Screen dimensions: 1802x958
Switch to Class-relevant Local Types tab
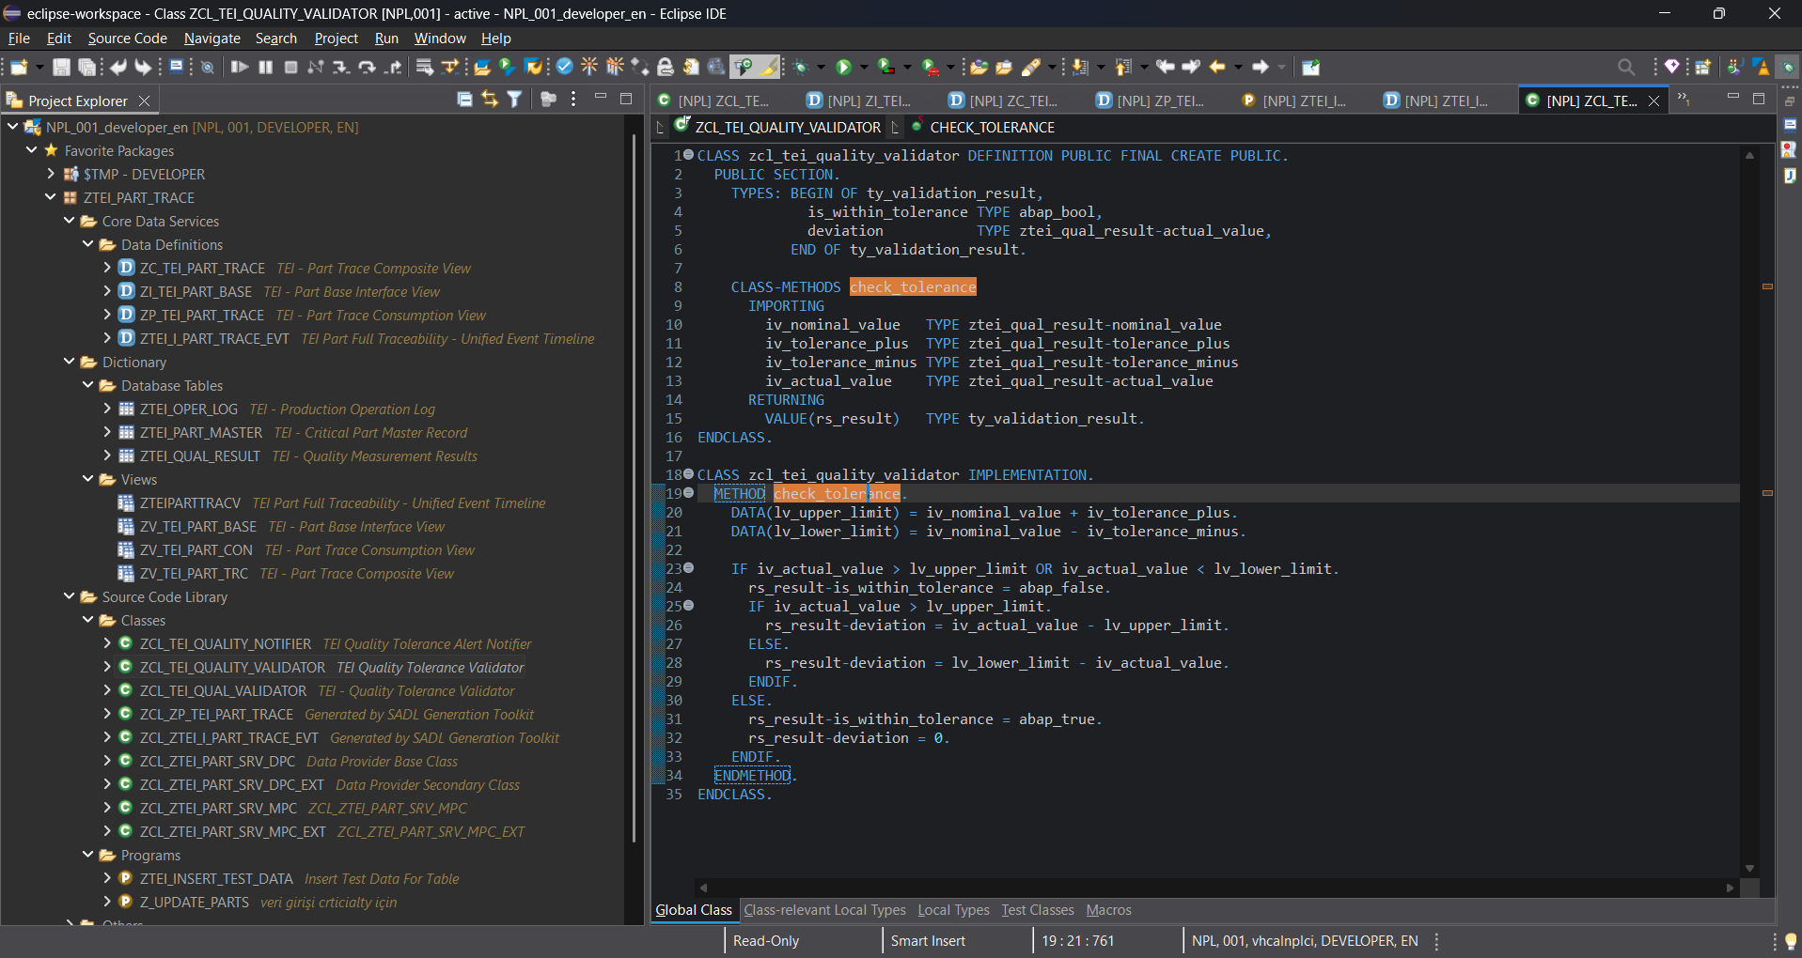(x=824, y=910)
